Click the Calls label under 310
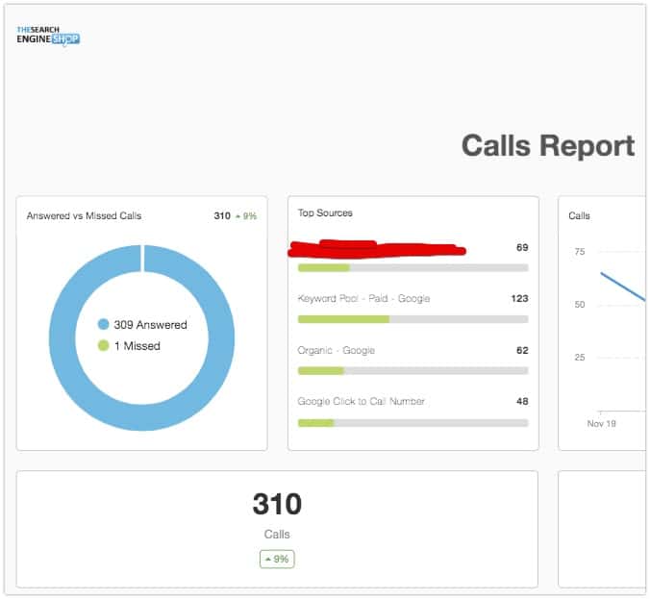 pos(277,535)
